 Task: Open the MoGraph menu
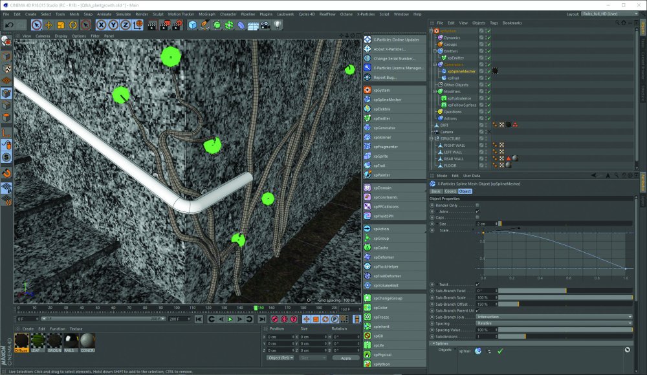[207, 14]
